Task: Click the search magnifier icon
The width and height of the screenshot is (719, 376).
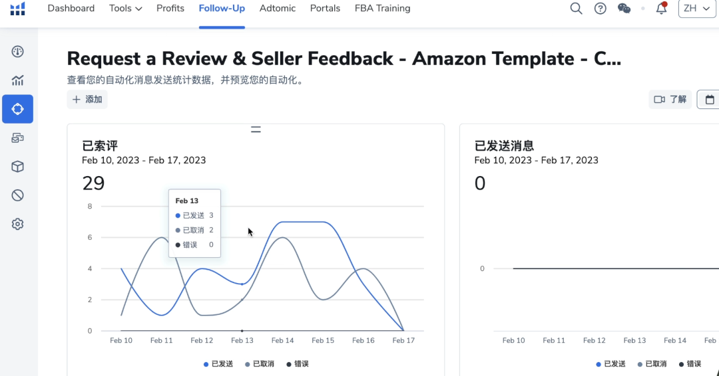Action: click(x=577, y=9)
